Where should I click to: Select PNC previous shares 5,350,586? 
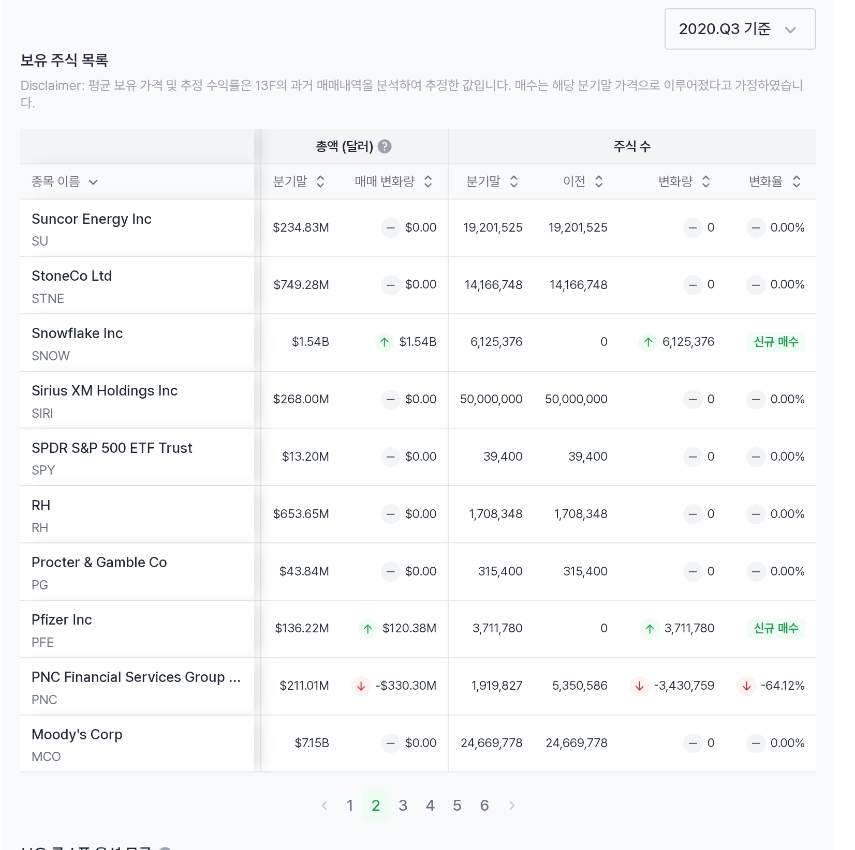[580, 686]
